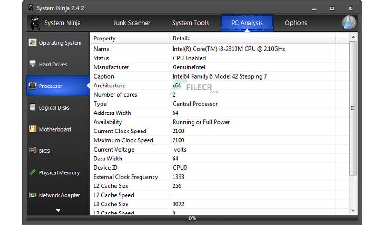
Task: Select the Current Clock Speed row
Action: 220,131
